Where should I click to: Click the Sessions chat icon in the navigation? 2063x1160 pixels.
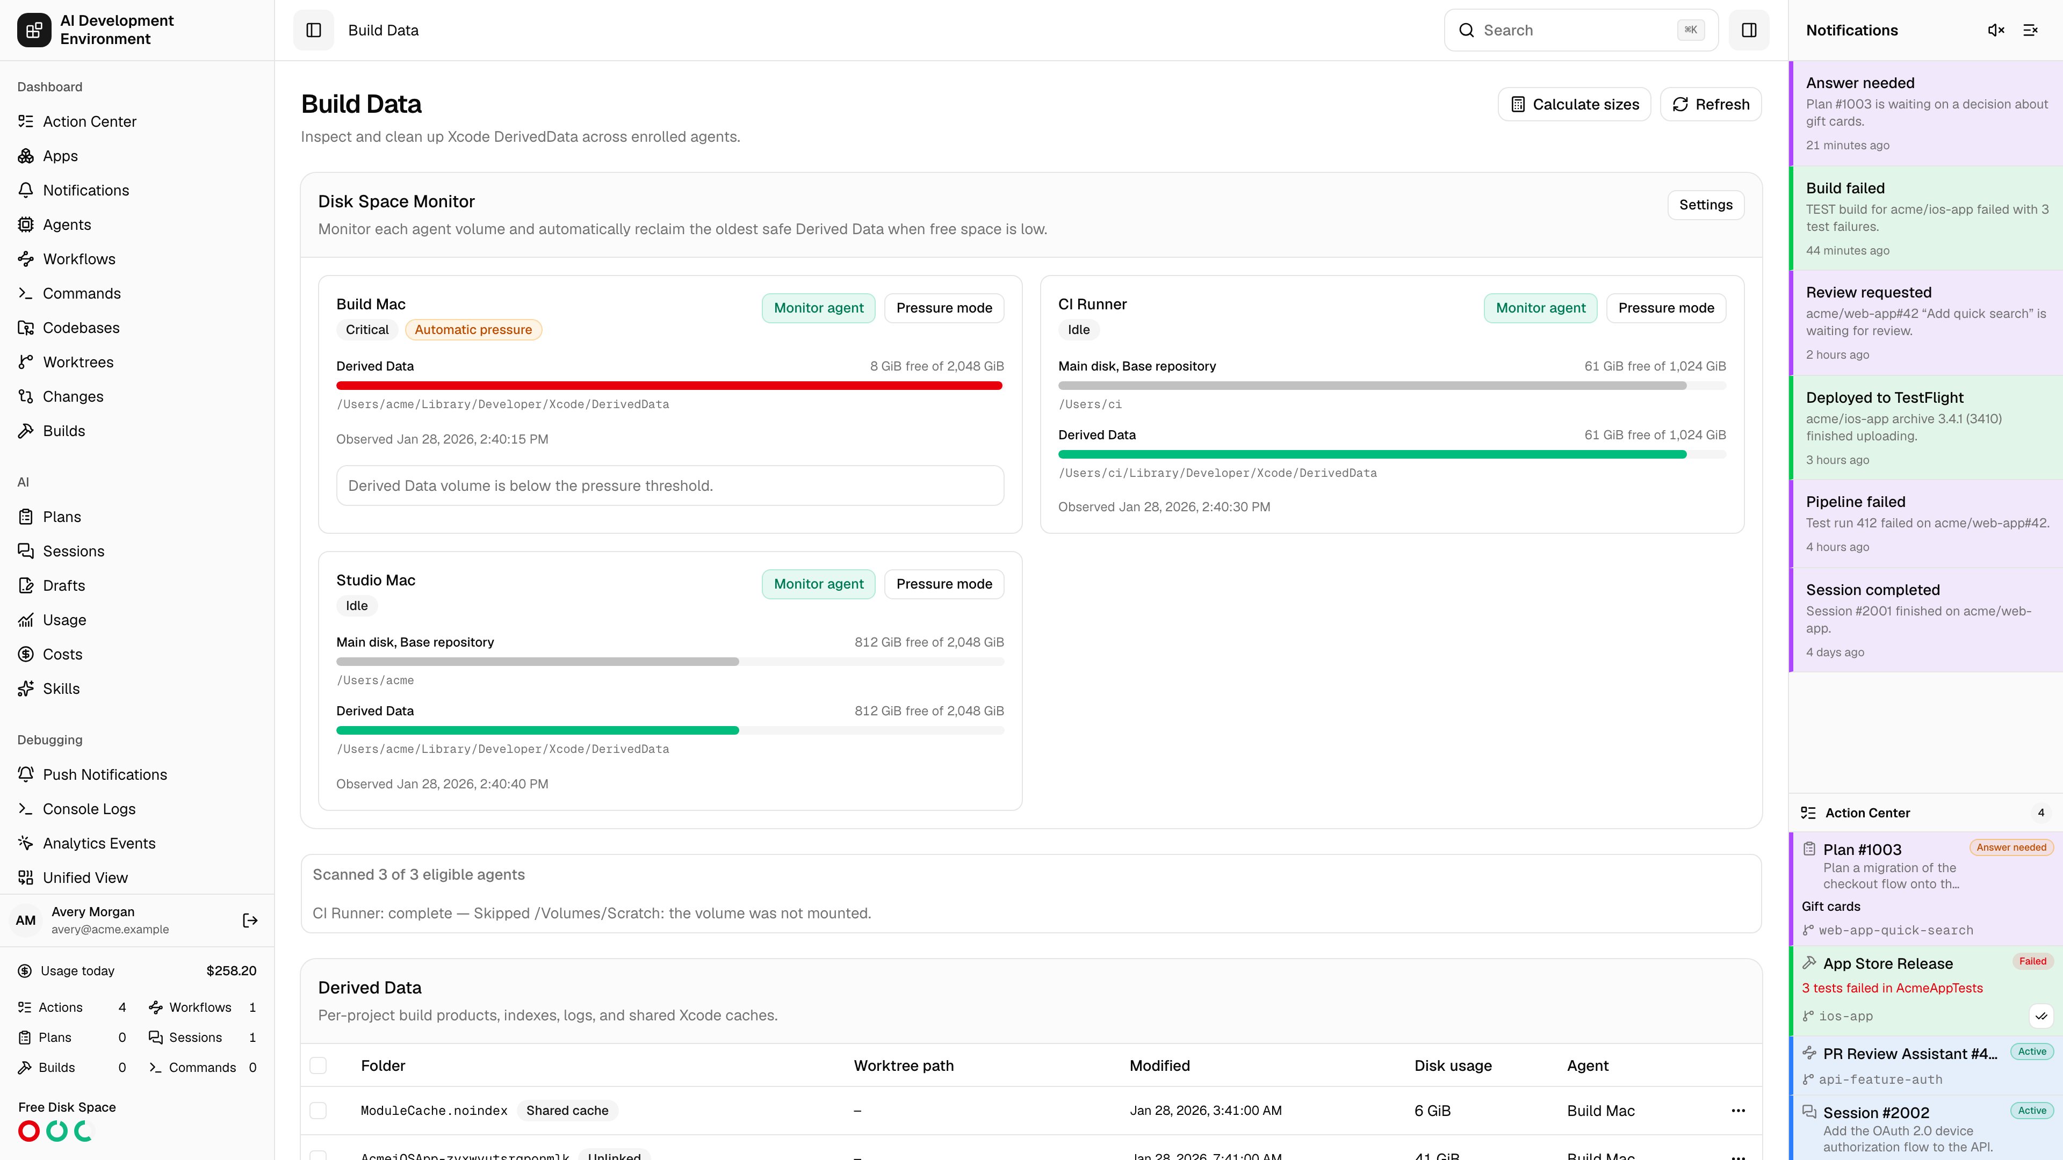(x=26, y=552)
